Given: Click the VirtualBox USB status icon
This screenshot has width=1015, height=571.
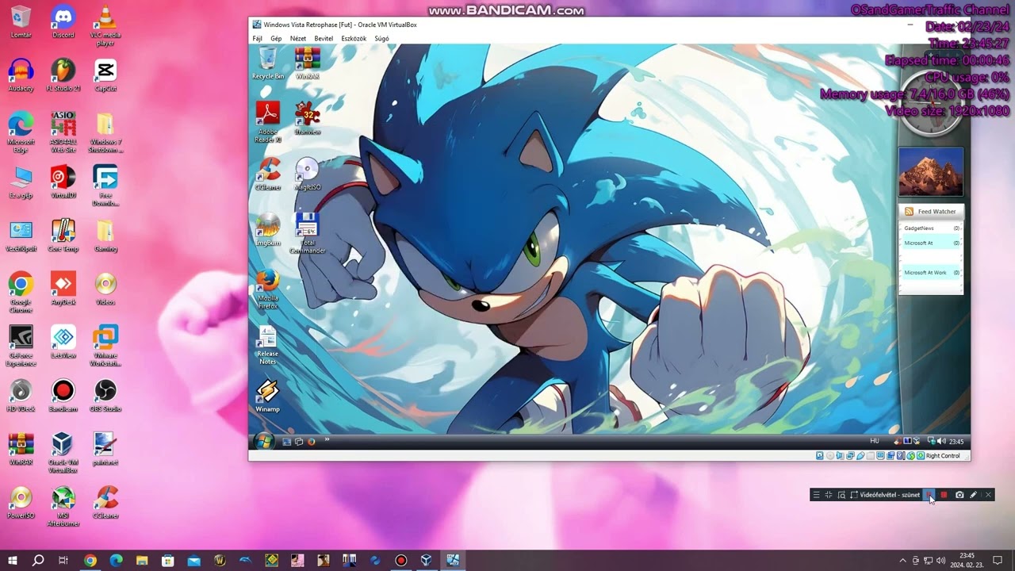Looking at the screenshot, I should click(860, 456).
